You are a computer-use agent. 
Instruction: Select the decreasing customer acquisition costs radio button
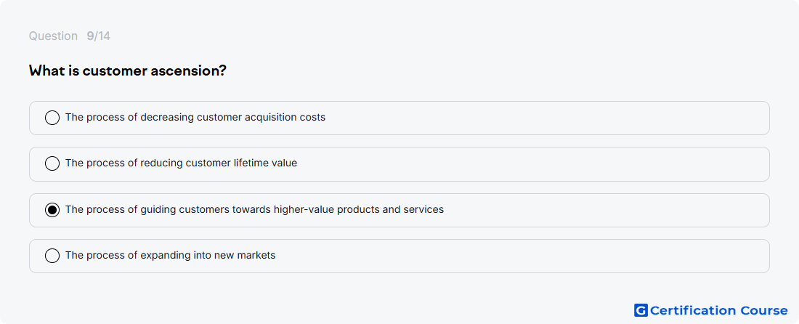(x=52, y=118)
